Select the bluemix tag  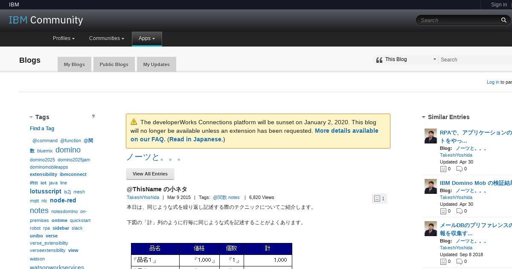45,151
